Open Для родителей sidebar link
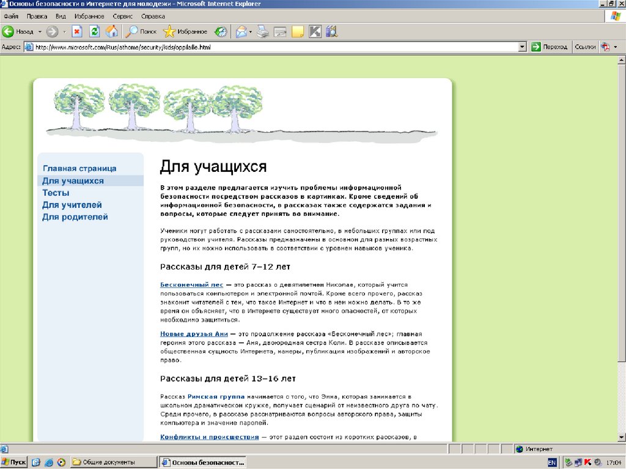This screenshot has width=626, height=469. [x=75, y=217]
